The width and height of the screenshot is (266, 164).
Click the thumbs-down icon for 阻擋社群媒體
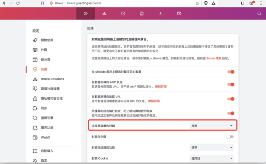pos(35,89)
